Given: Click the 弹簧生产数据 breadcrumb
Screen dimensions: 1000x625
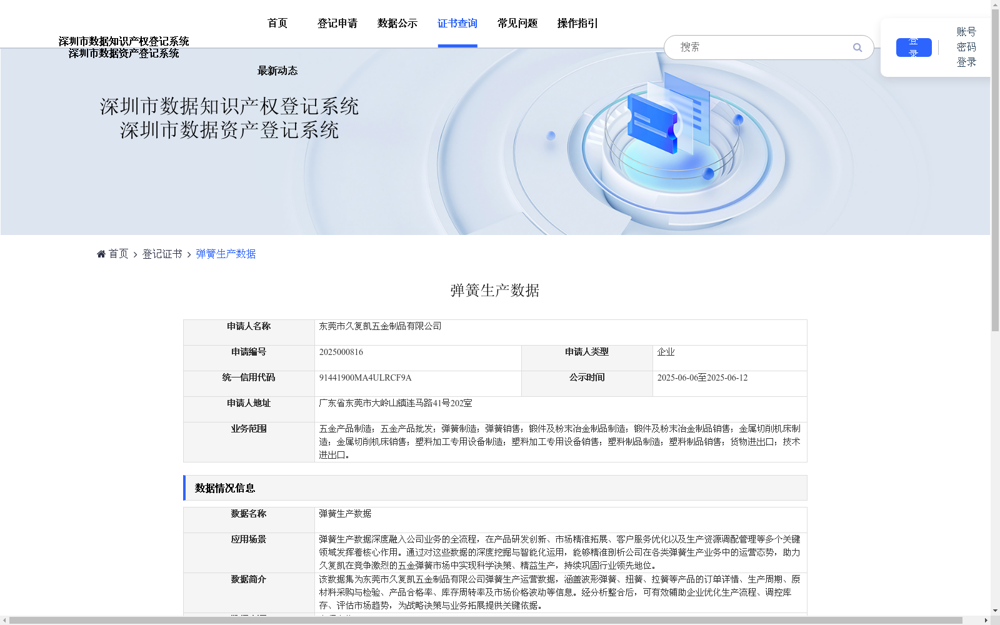Looking at the screenshot, I should (x=226, y=254).
